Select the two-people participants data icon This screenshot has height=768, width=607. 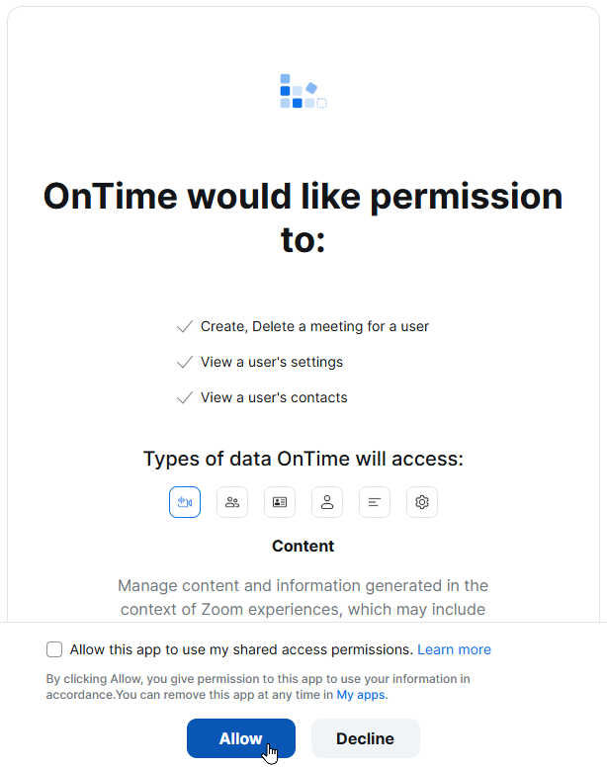pos(232,502)
